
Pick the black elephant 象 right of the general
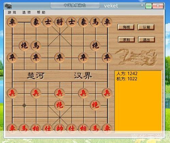click(83, 22)
